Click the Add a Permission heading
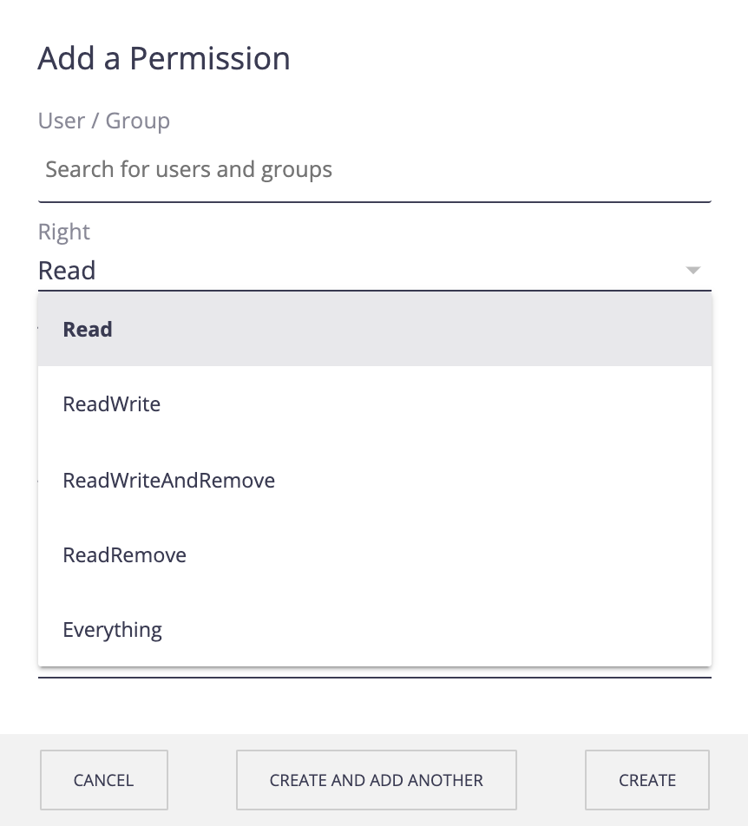The width and height of the screenshot is (748, 826). pyautogui.click(x=164, y=58)
